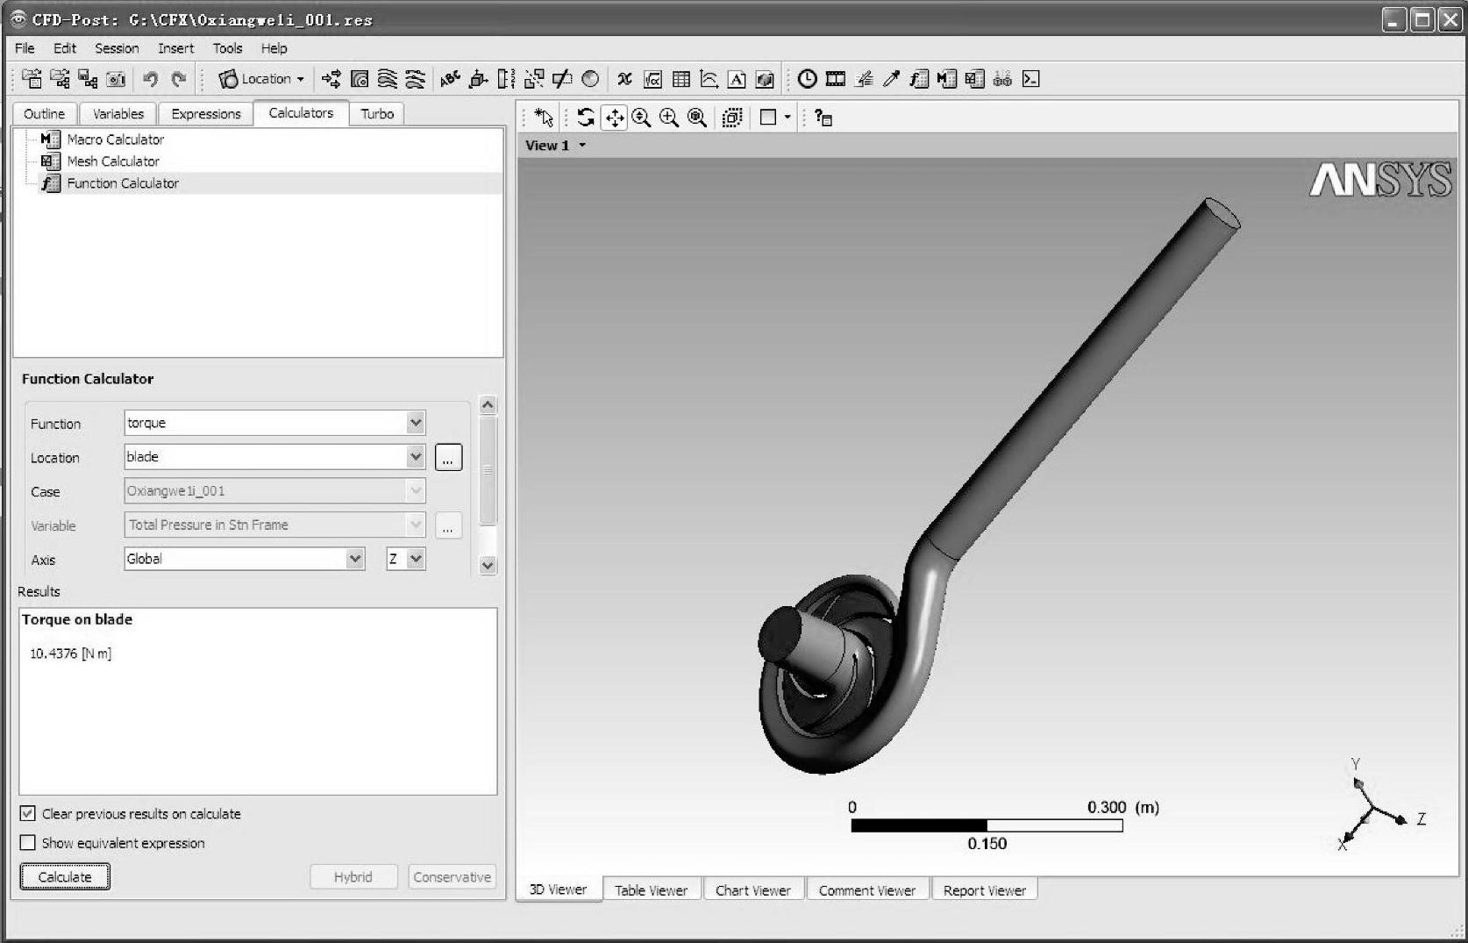Open the Command Editor icon

(1030, 79)
